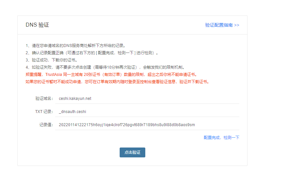Viewport: 285px width, 183px height.
Task: Click the DNS 验证 heading
Action: pyautogui.click(x=37, y=25)
